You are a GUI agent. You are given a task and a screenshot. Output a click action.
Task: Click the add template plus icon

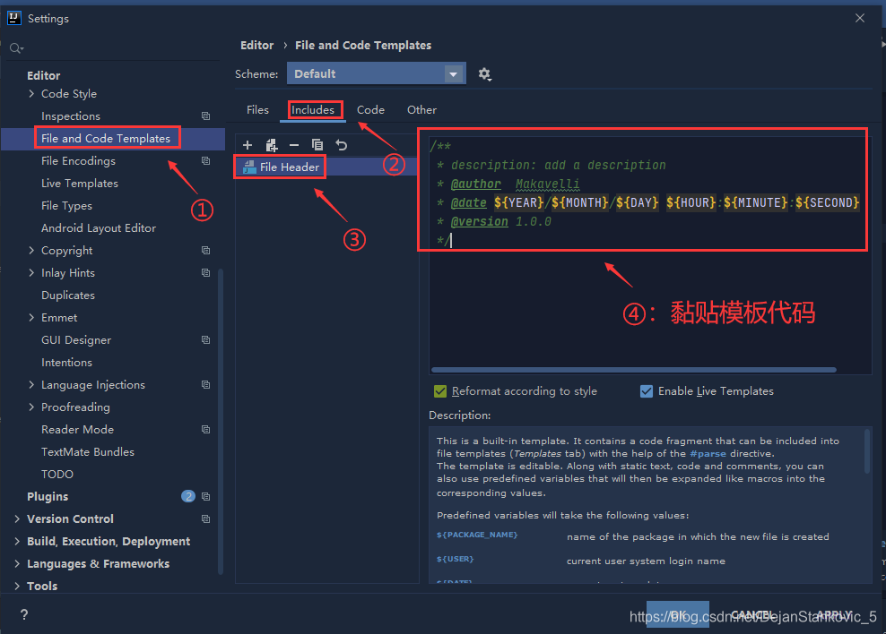[247, 145]
